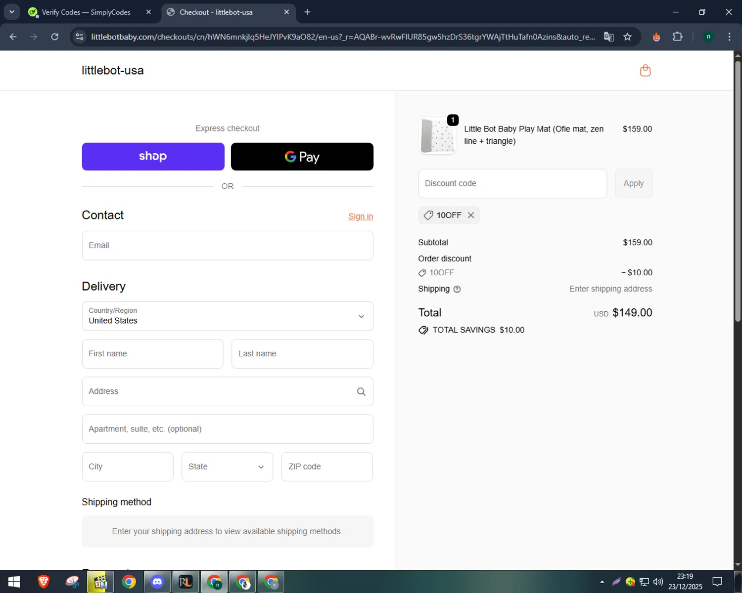Open the tab search dropdown arrow
Viewport: 742px width, 593px height.
coord(11,12)
